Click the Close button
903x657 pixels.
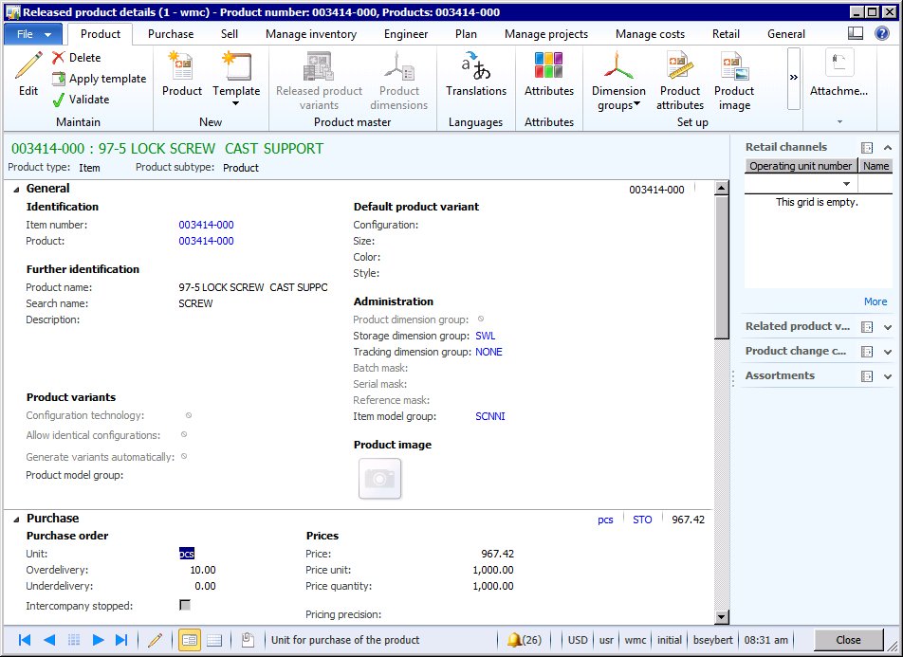(848, 640)
